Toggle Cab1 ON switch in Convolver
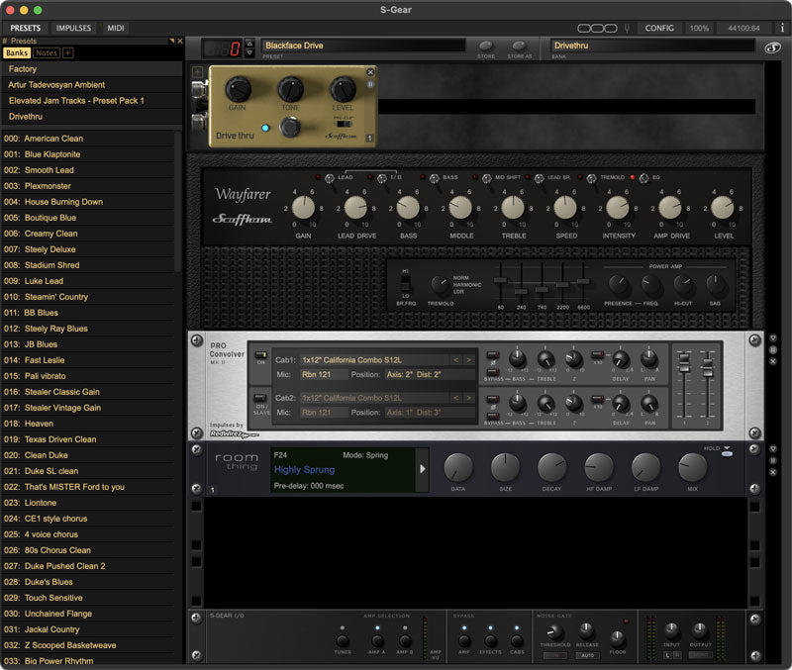The width and height of the screenshot is (792, 670). [260, 355]
